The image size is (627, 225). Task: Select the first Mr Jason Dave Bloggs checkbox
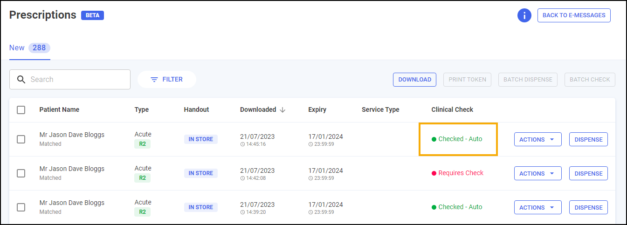[21, 139]
